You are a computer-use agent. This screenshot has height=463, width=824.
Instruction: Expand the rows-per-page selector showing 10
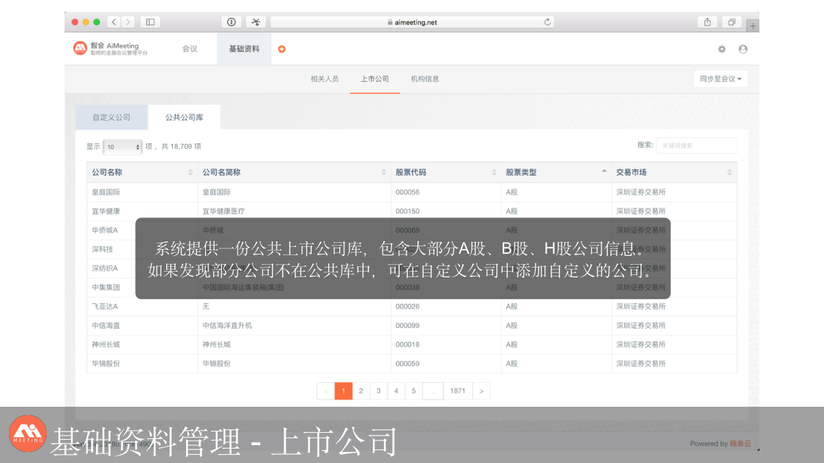click(123, 147)
